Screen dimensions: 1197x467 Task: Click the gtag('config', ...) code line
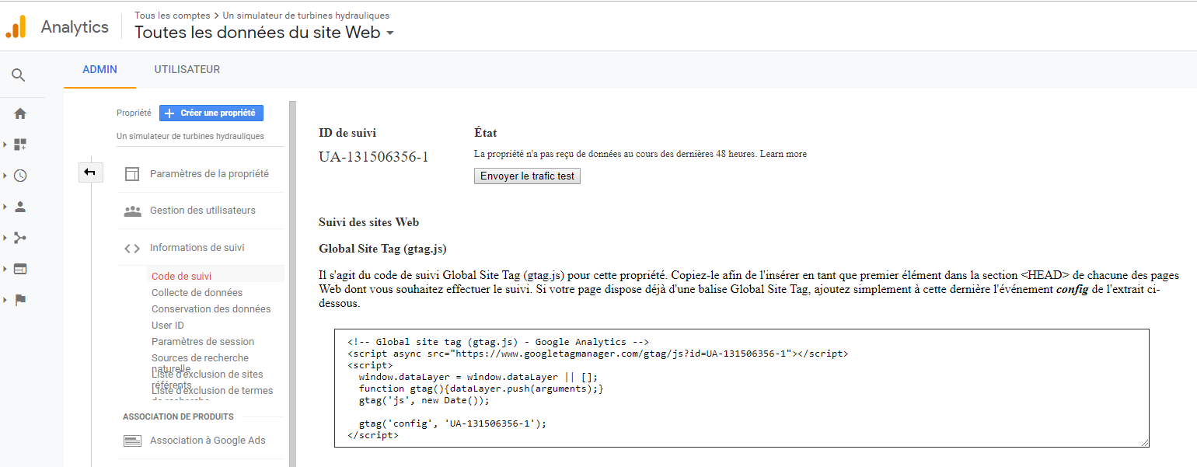pos(452,423)
